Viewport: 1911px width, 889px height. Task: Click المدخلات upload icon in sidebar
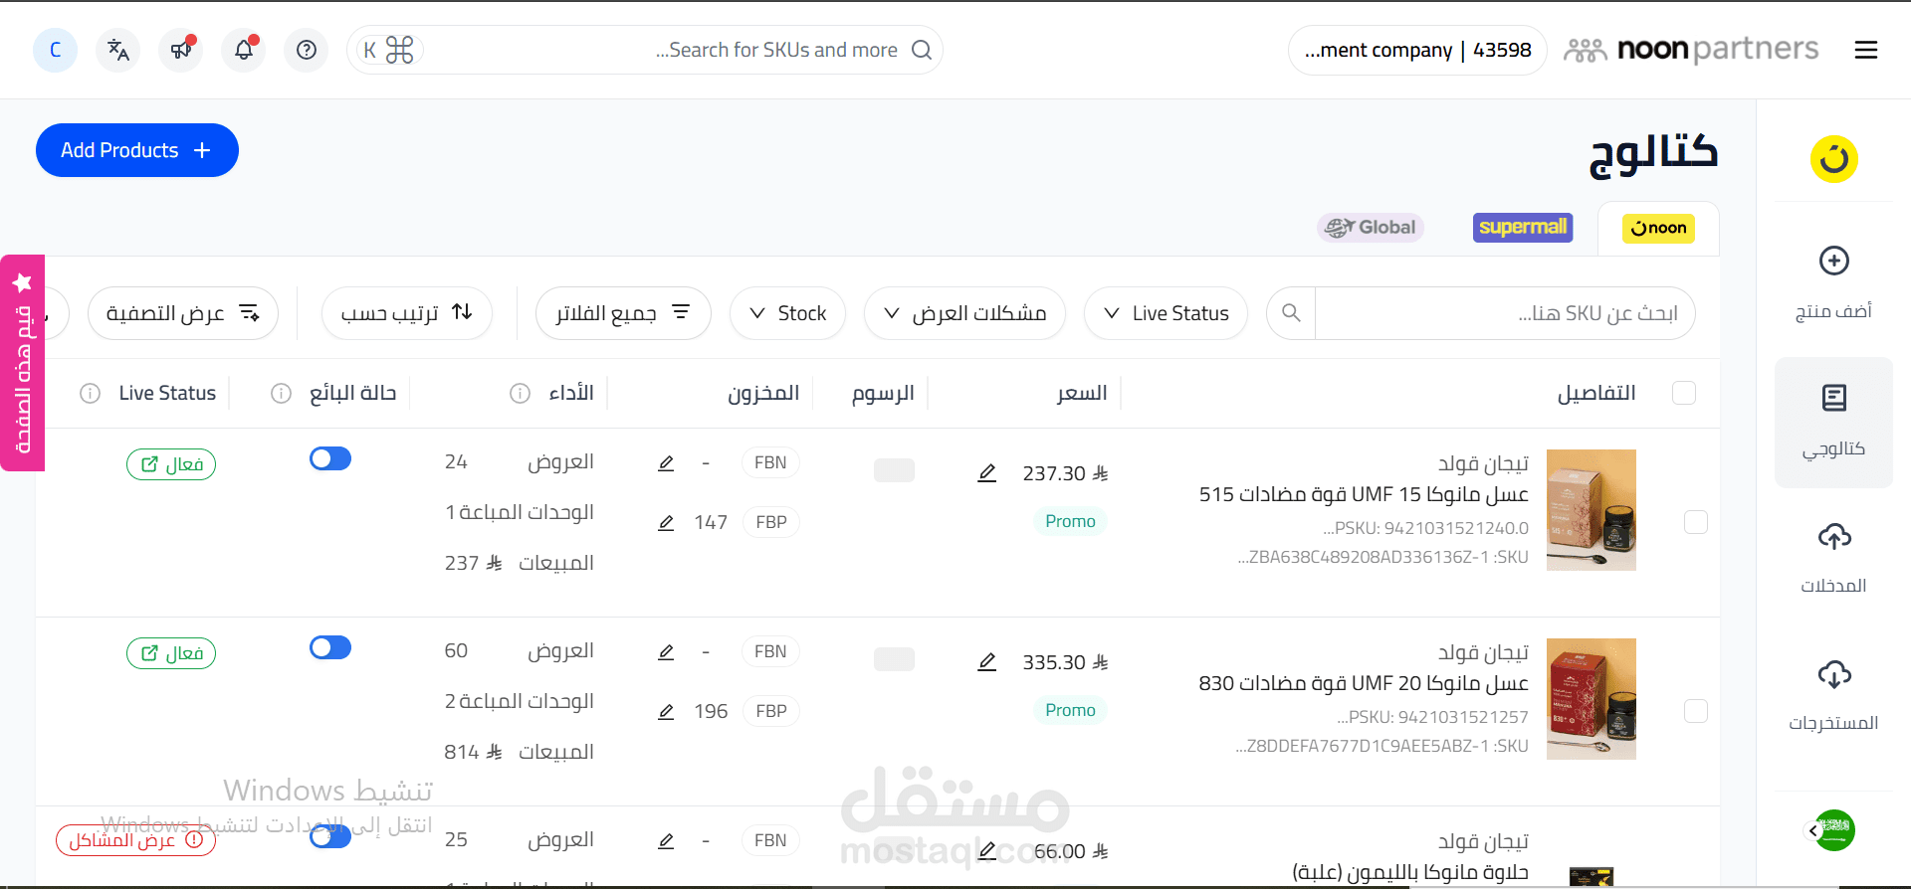(1833, 554)
